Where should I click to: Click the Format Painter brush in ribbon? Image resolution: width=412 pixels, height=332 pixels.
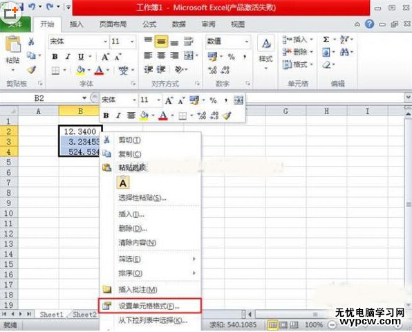32,70
